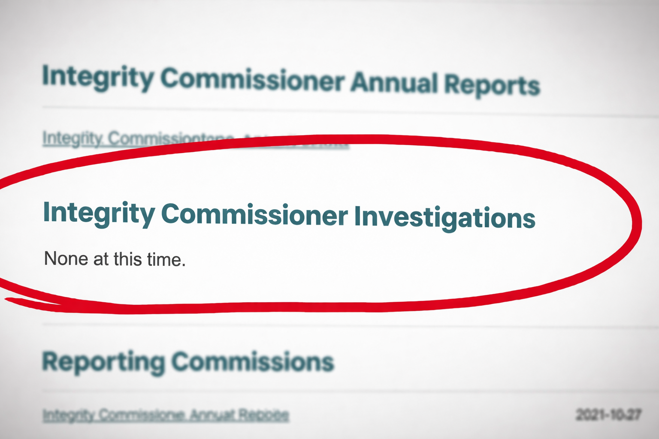The width and height of the screenshot is (659, 439).
Task: Click "Commissioner" in the Annual Reports heading
Action: (252, 80)
